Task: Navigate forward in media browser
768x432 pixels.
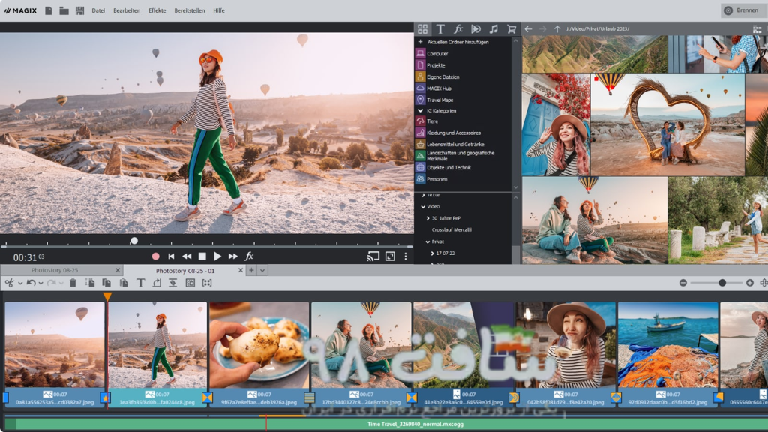Action: [543, 29]
